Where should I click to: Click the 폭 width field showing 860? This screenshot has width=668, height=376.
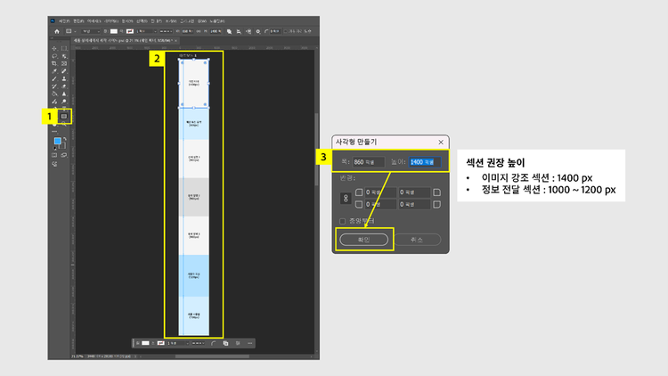tap(369, 162)
